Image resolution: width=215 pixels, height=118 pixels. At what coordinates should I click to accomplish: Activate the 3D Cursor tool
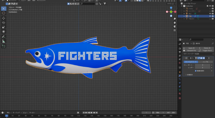click(x=4, y=13)
